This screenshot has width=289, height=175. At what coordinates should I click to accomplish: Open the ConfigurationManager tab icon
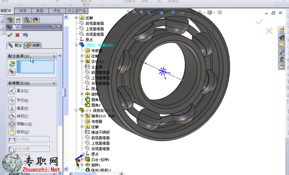coord(27,20)
